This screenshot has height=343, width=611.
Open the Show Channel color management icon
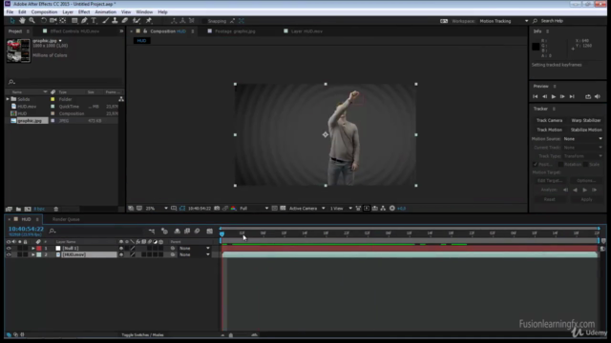(x=233, y=209)
